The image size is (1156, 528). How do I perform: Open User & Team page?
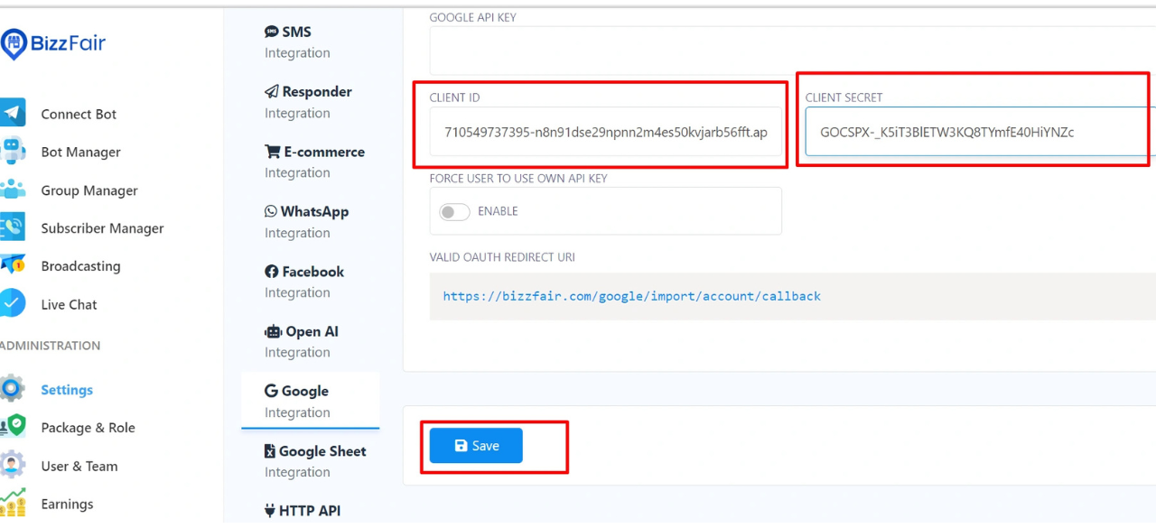click(79, 466)
